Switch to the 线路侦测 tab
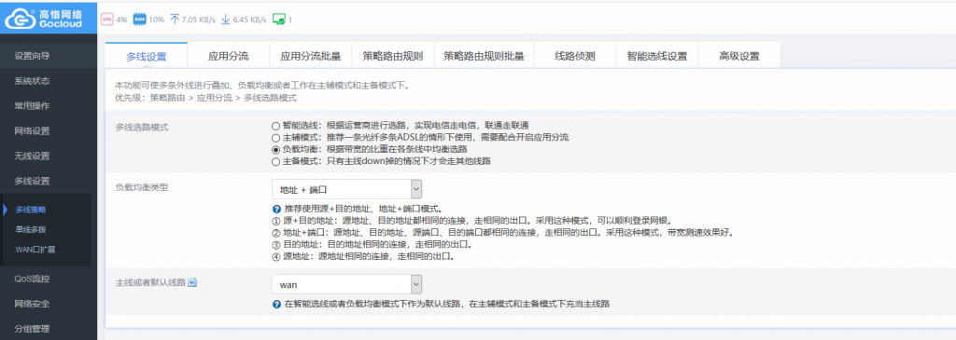The height and width of the screenshot is (340, 956). pos(575,56)
